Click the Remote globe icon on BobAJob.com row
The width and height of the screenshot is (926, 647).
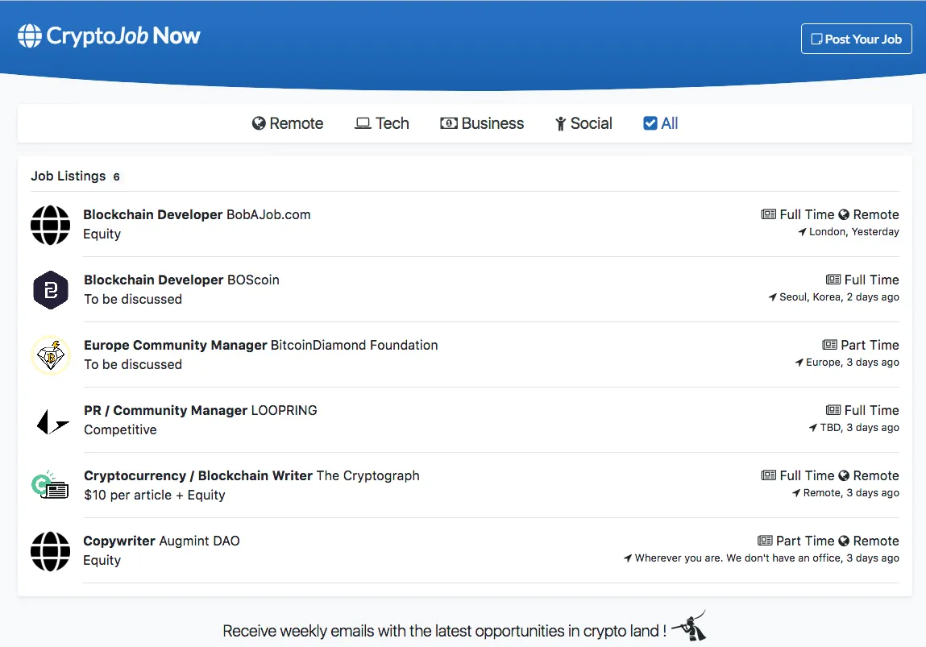point(844,214)
